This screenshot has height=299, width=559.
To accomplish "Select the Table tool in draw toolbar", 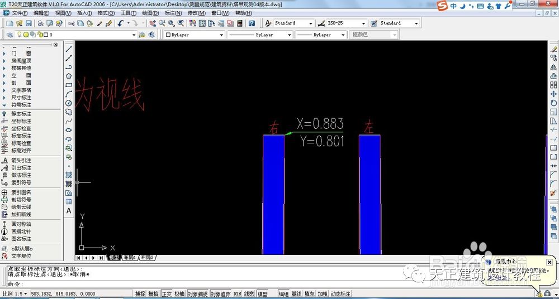I will 69,202.
